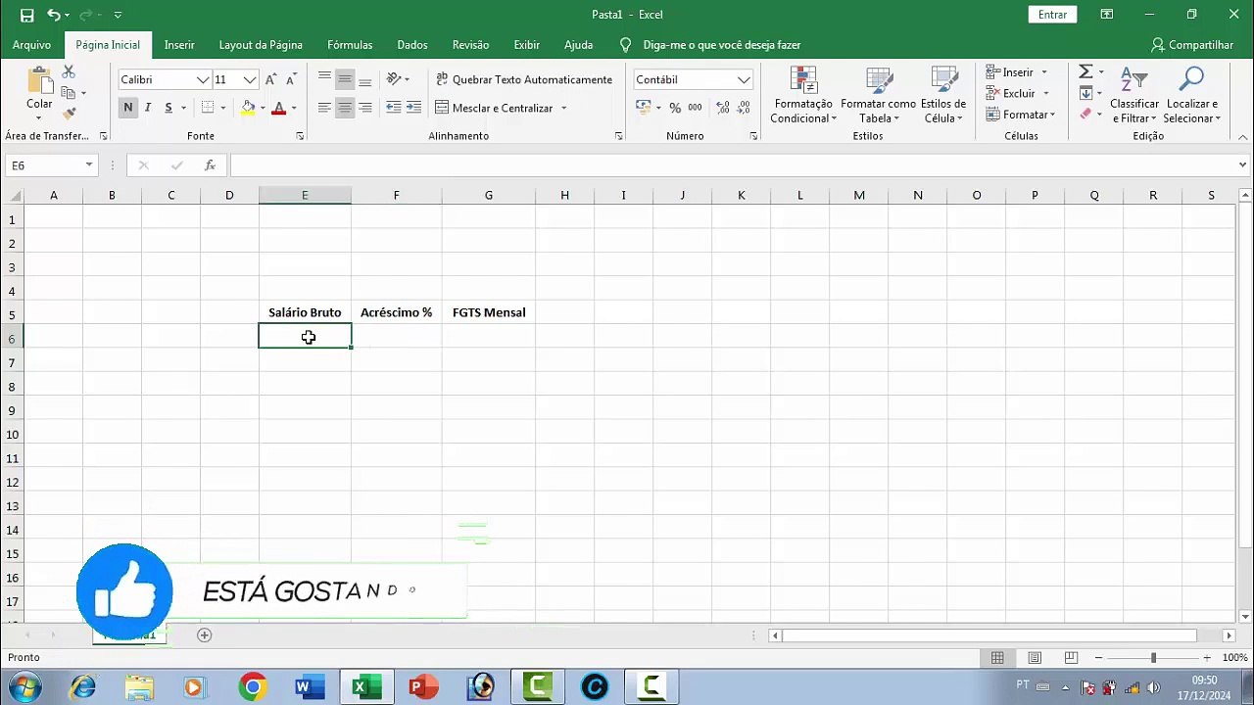Increase decimal places
The image size is (1254, 705).
(723, 108)
